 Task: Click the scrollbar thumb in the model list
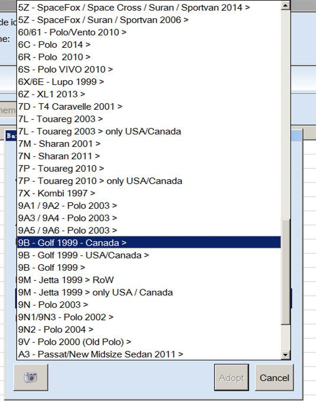(285, 272)
